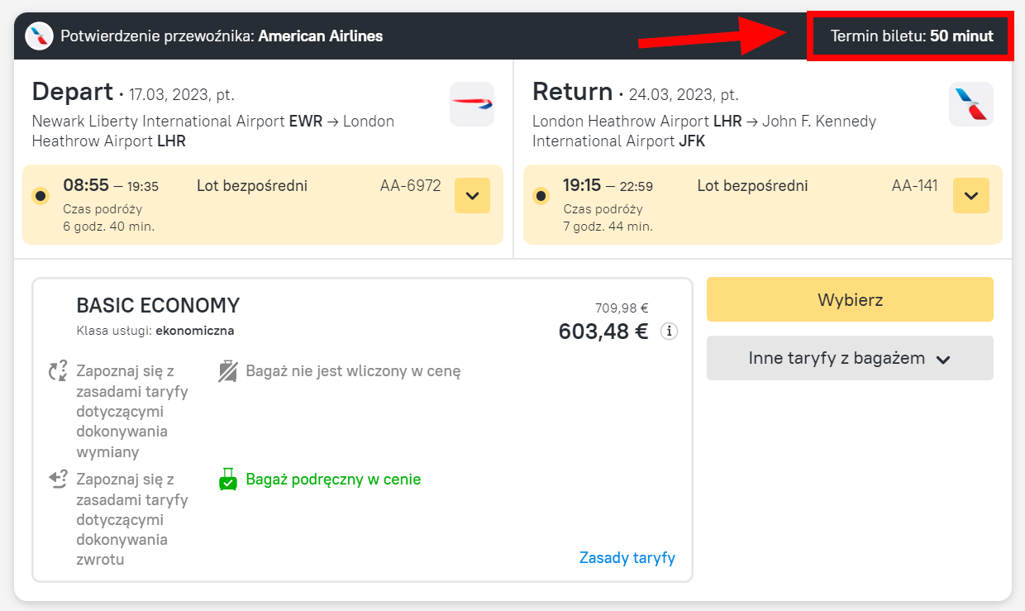This screenshot has width=1025, height=611.
Task: Click the British Airways logo on Depart
Action: pyautogui.click(x=472, y=104)
